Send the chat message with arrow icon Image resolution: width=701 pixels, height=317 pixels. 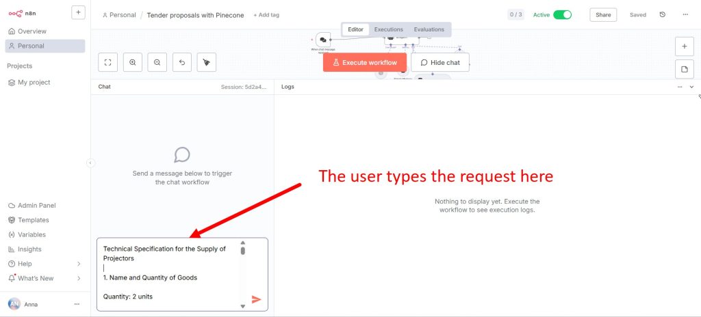tap(256, 299)
